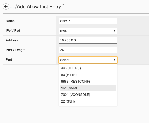Click the Prefix Length label
Image resolution: width=149 pixels, height=123 pixels.
[16, 50]
